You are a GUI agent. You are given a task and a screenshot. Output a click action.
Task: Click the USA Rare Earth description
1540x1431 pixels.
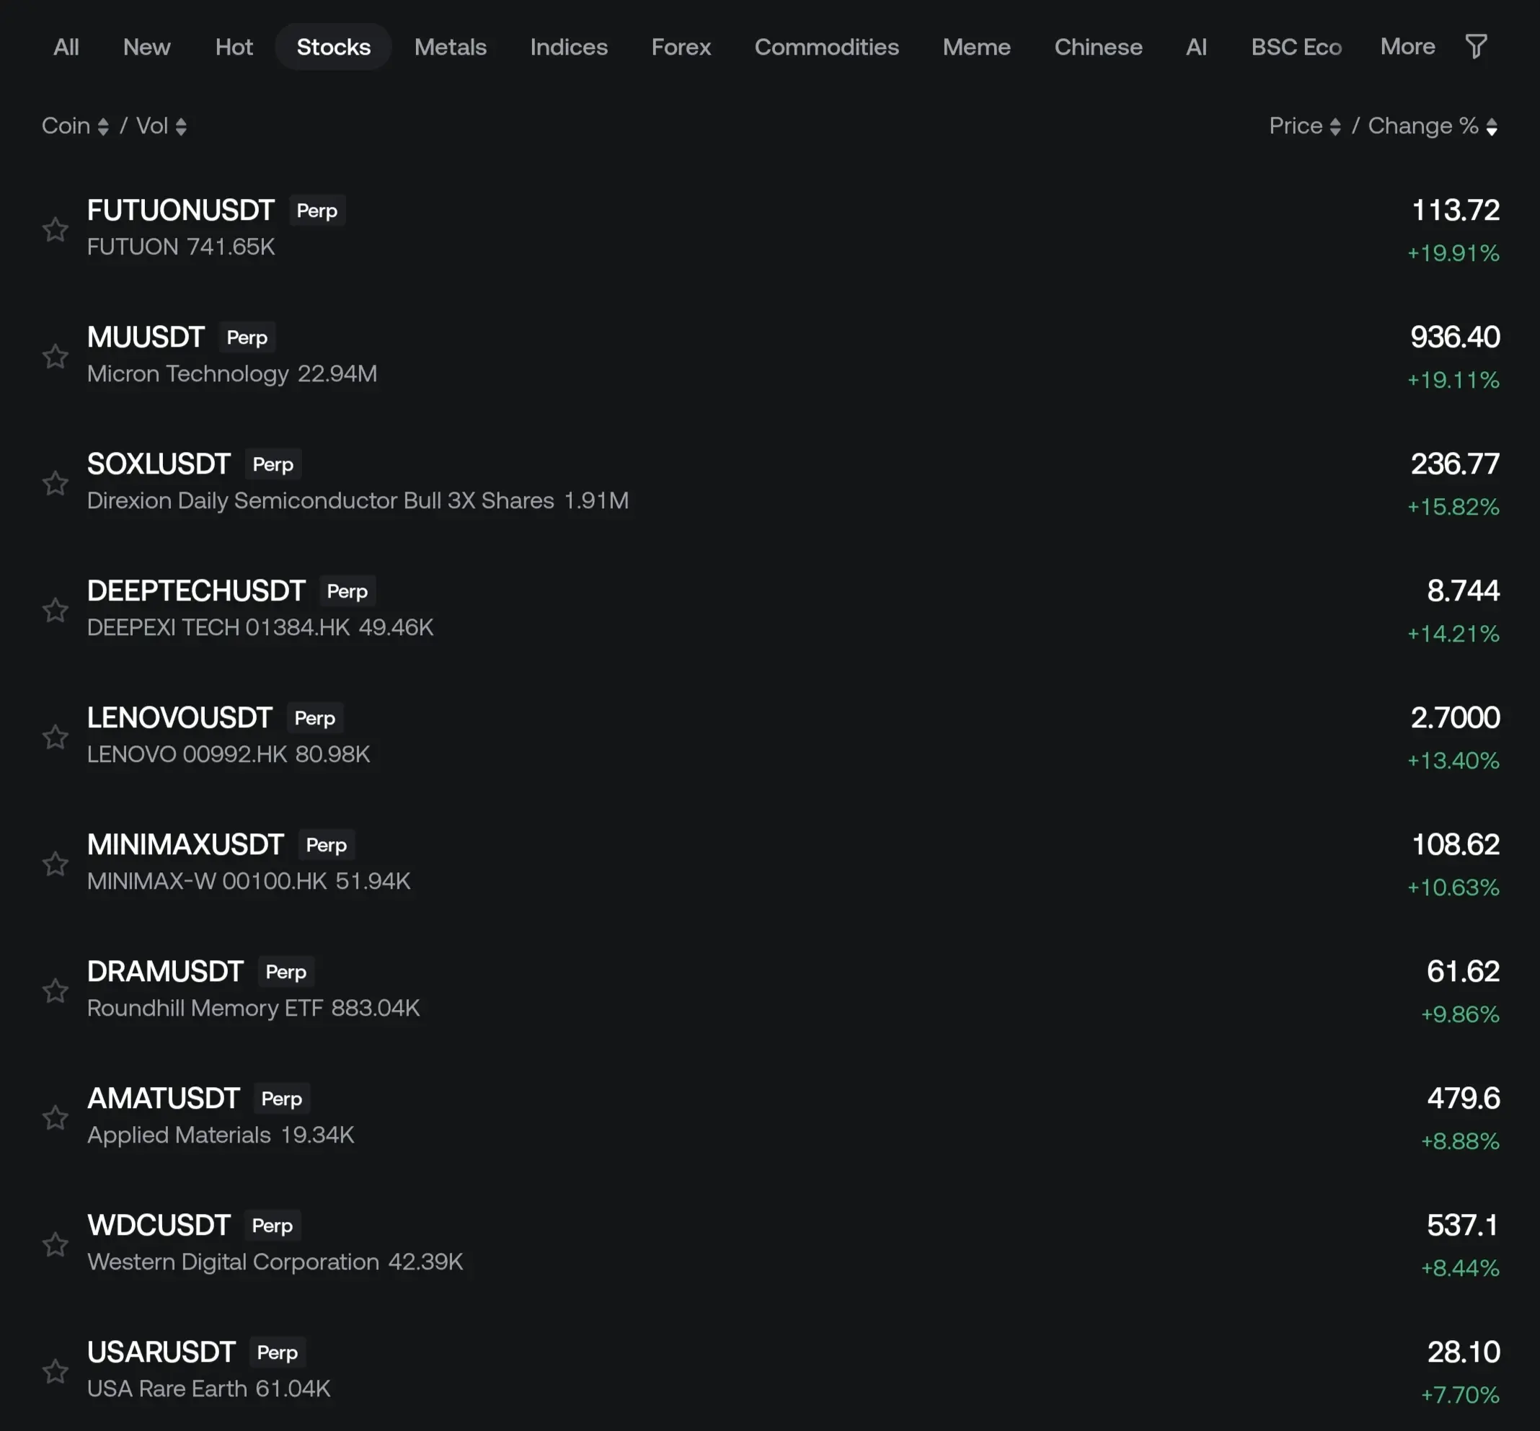167,1388
